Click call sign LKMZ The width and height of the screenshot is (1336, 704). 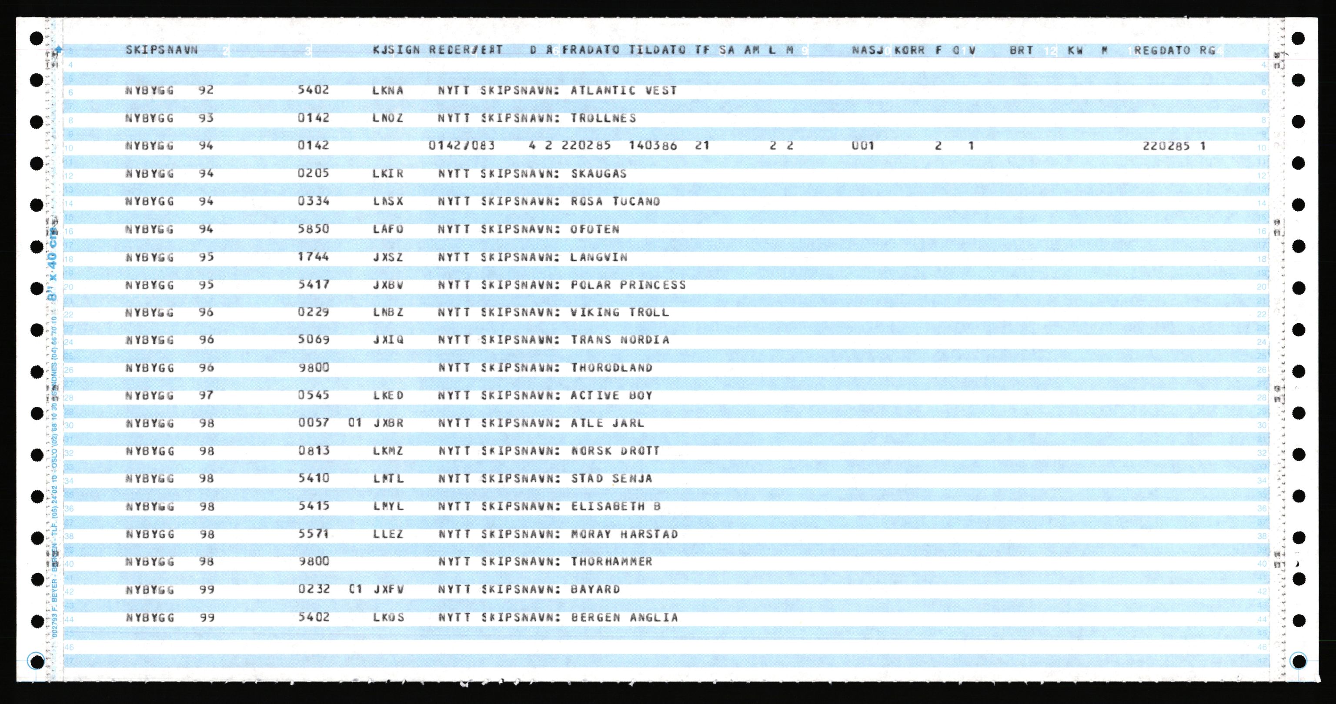pyautogui.click(x=388, y=451)
